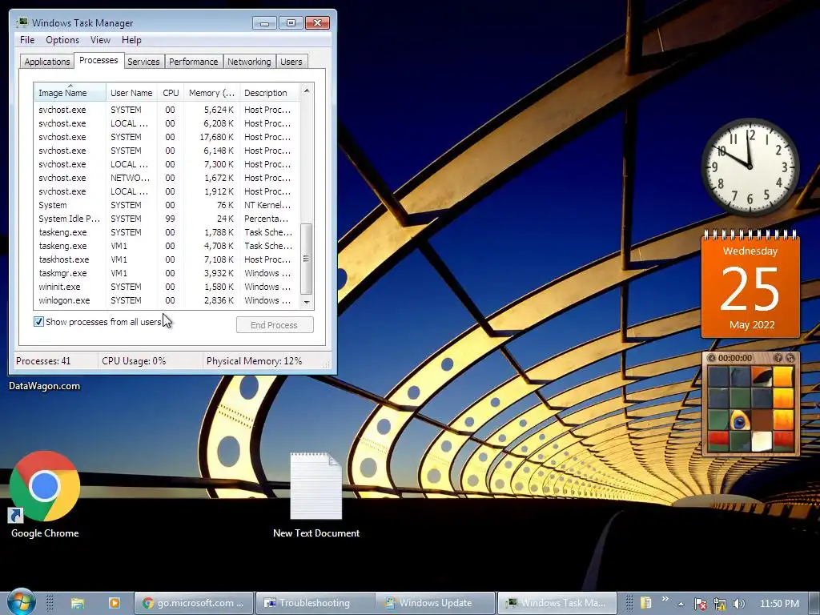Screen dimensions: 820x615
Task: Click the network warning tray icon
Action: (x=720, y=604)
